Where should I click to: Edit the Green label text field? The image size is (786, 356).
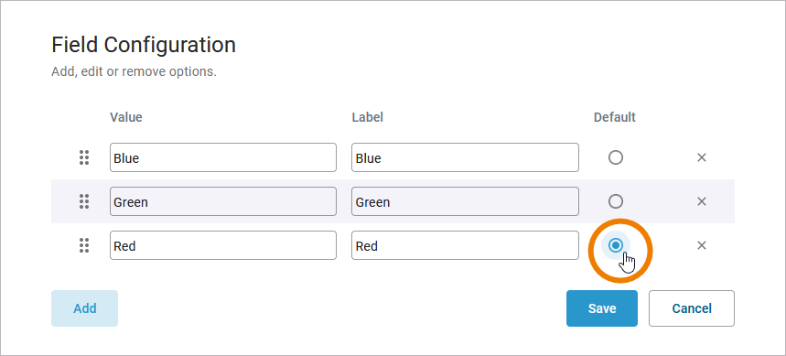[x=465, y=201]
